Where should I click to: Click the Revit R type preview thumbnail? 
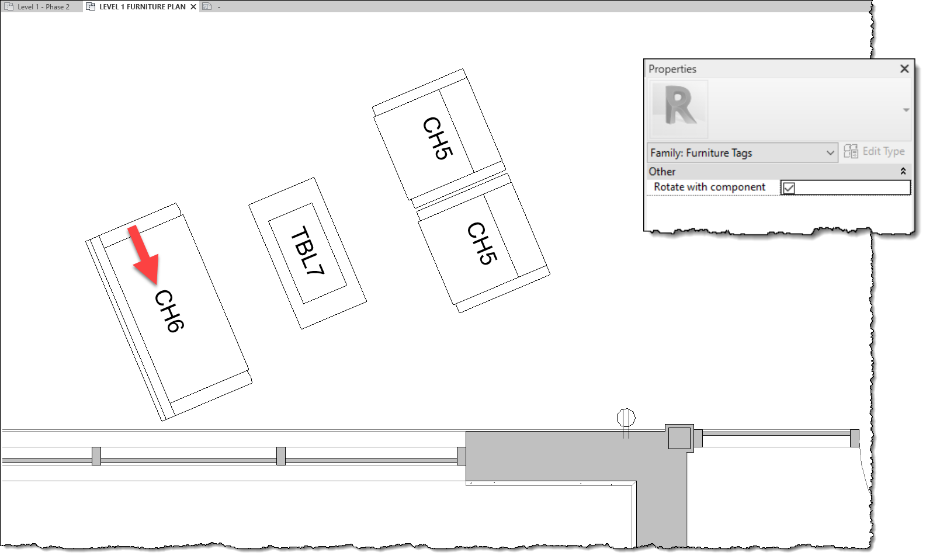679,109
